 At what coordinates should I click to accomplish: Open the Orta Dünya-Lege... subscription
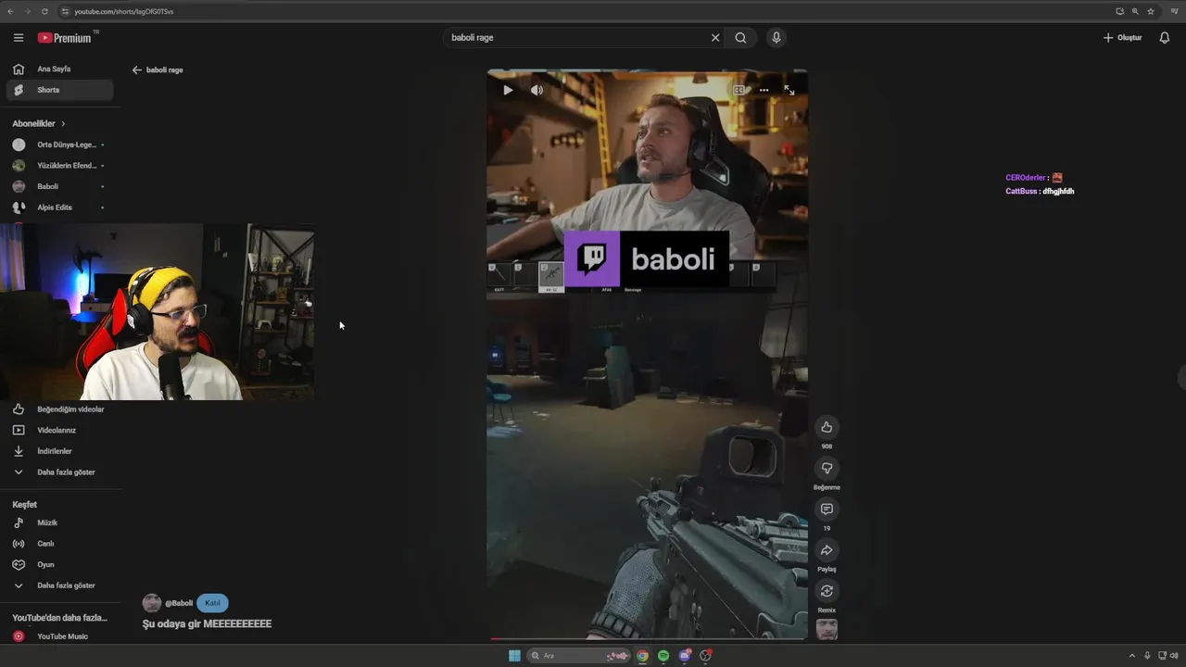[x=59, y=145]
